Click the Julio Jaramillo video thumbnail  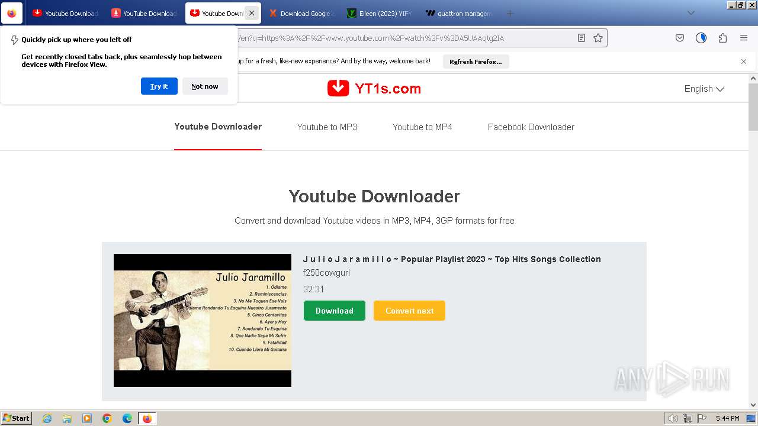(203, 320)
